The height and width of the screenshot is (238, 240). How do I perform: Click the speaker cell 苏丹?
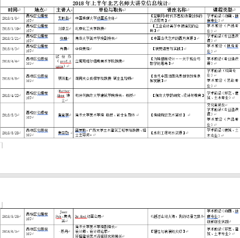(64, 231)
